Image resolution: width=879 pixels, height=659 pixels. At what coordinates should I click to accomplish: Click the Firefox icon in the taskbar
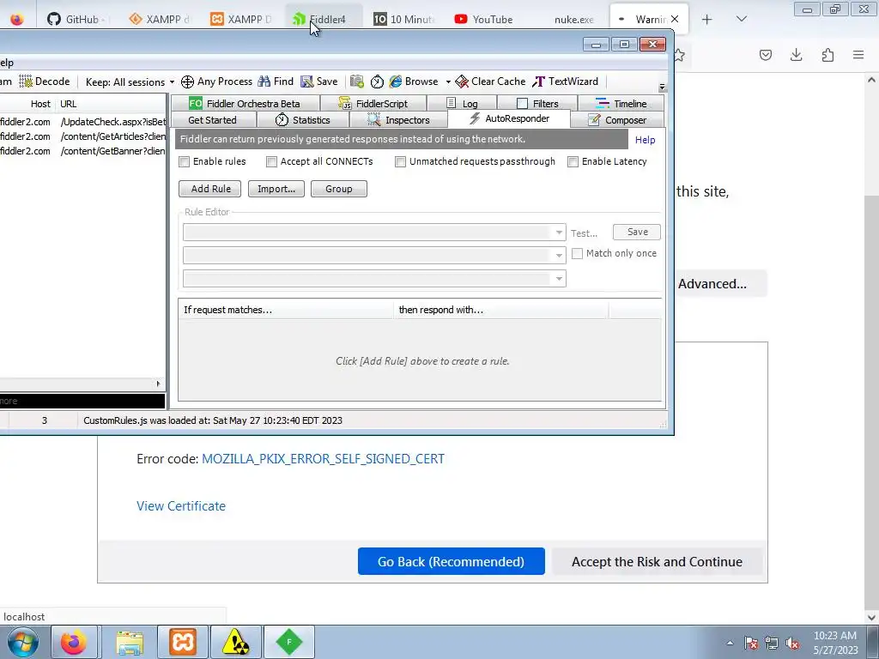74,642
